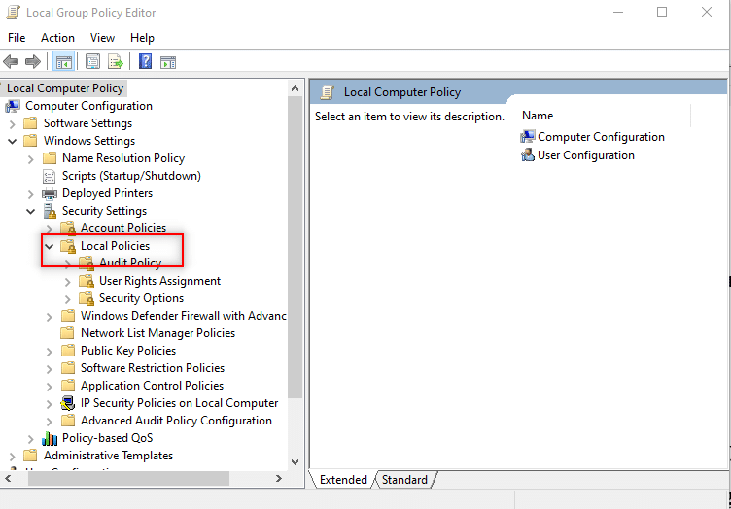Switch to the Extended tab

(x=343, y=480)
